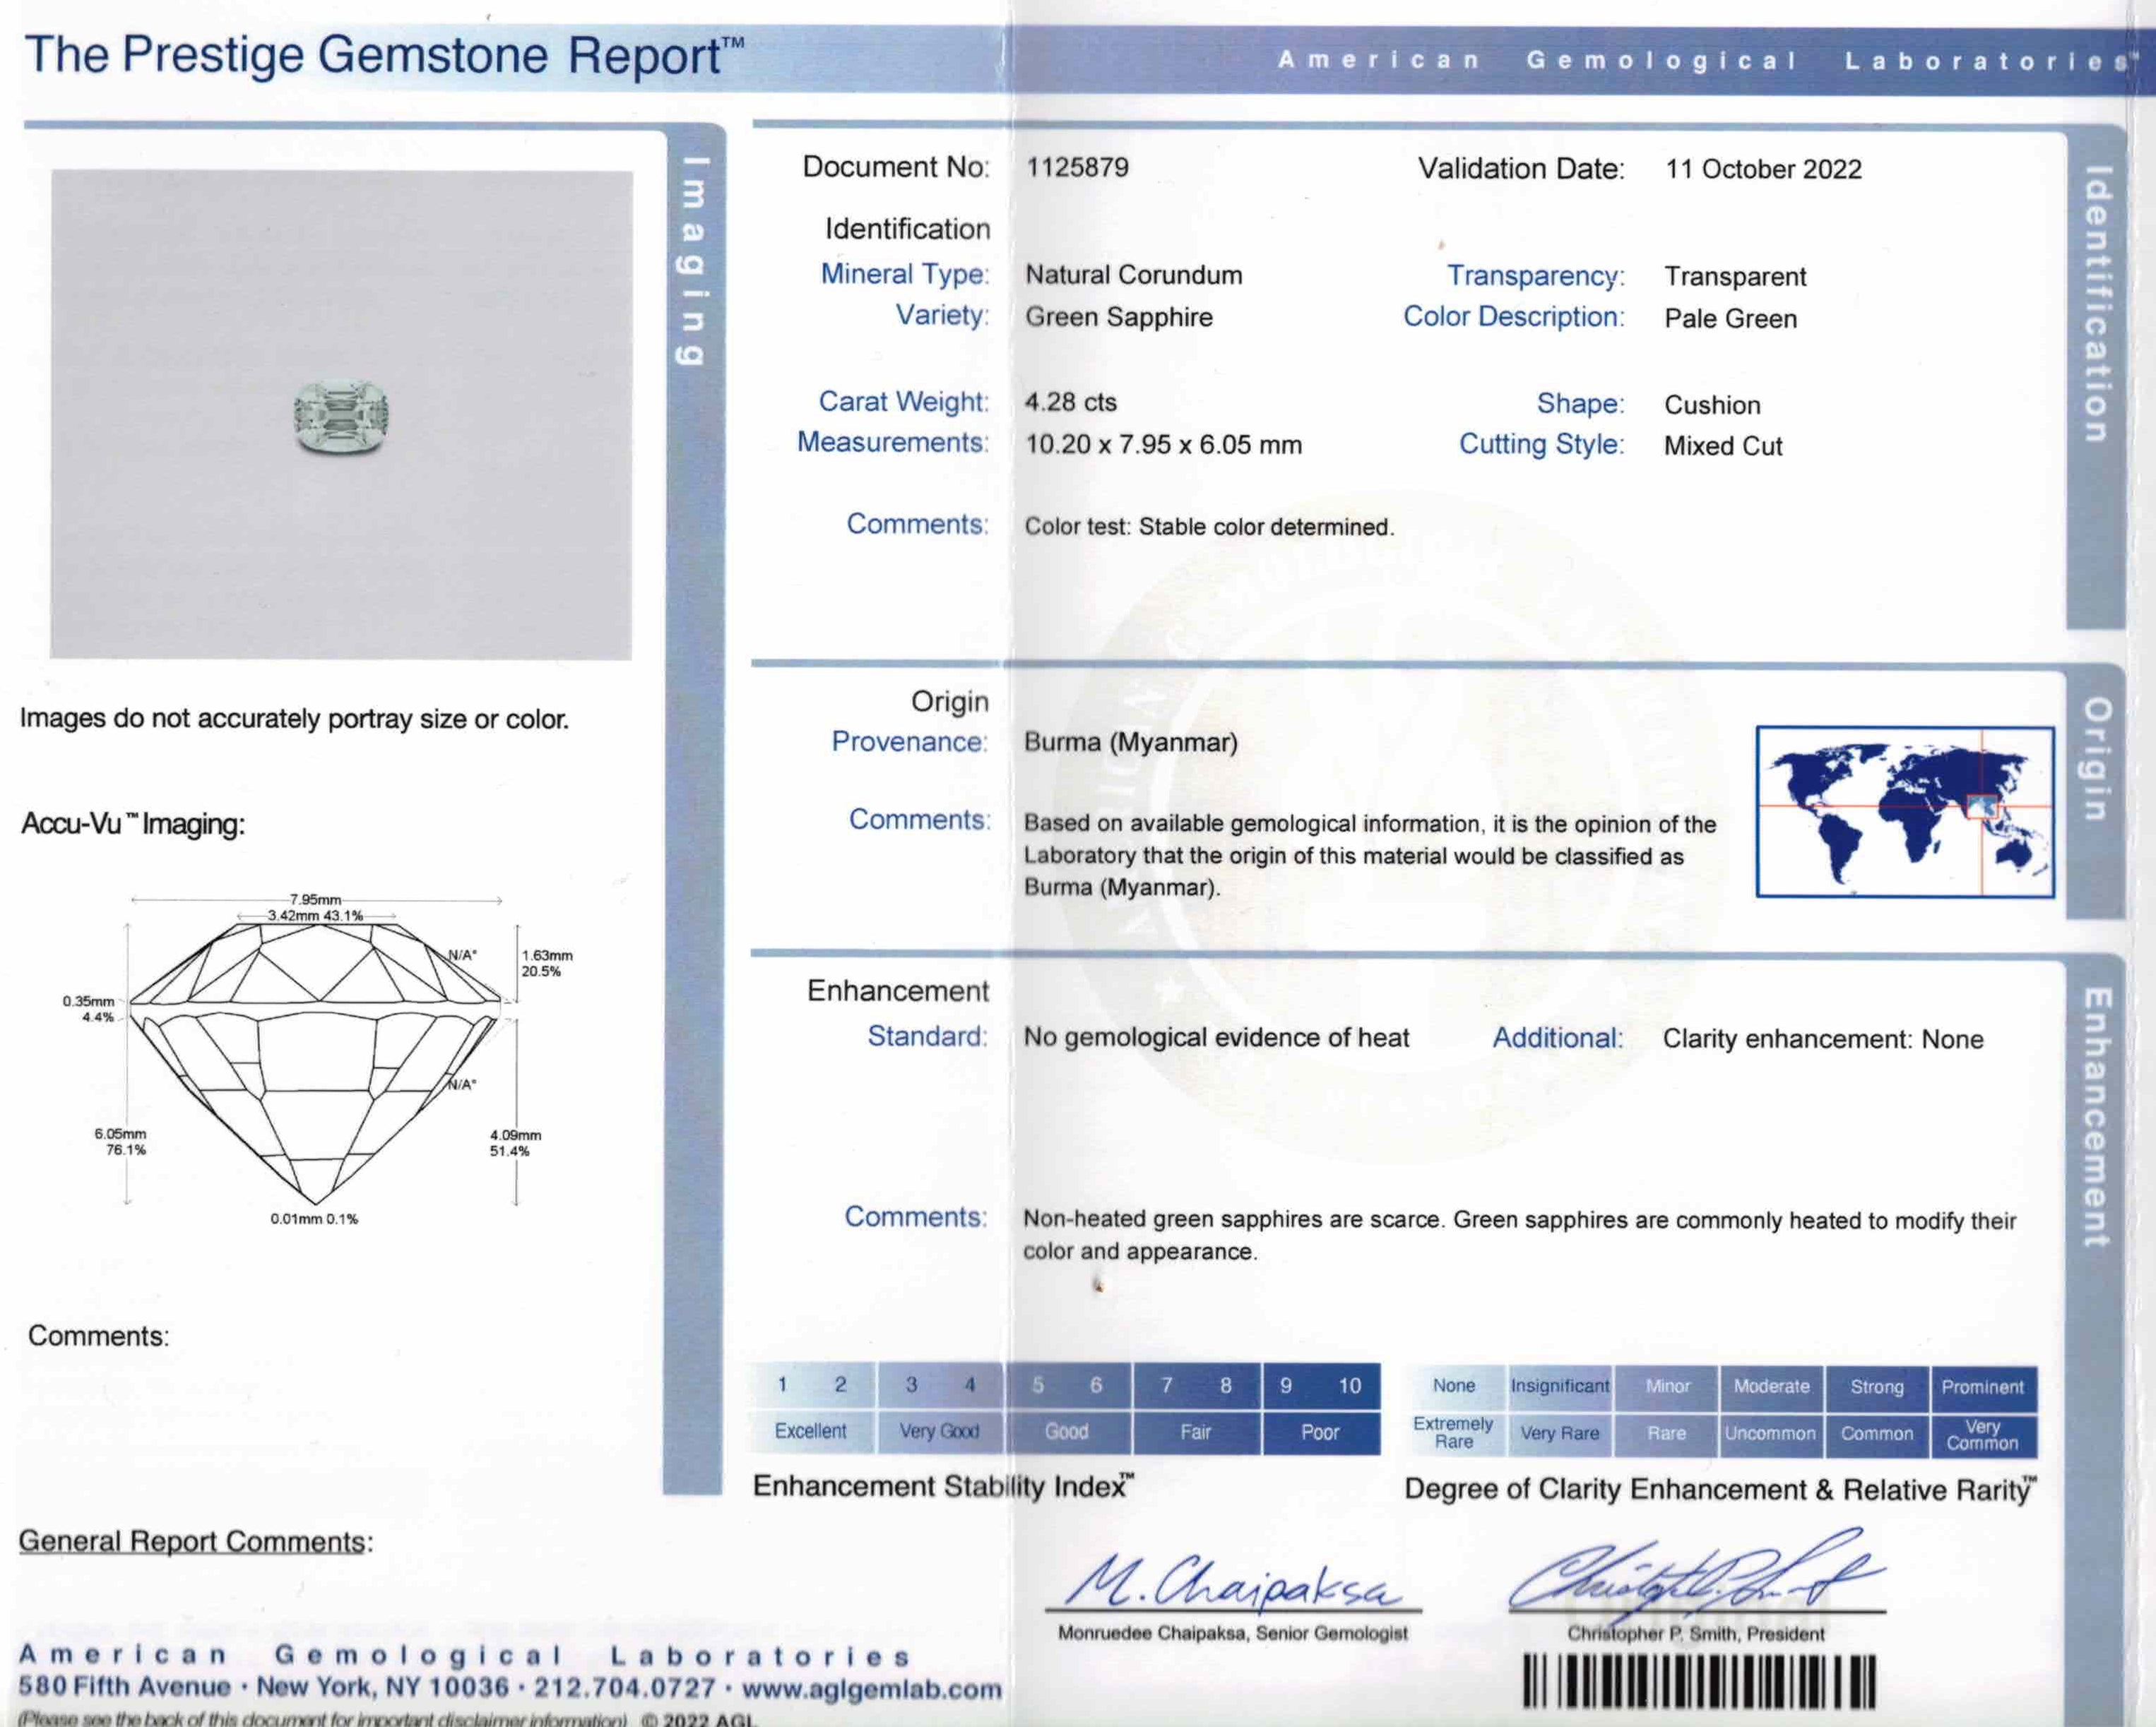Click the Poor stability index cell

[x=1320, y=1432]
